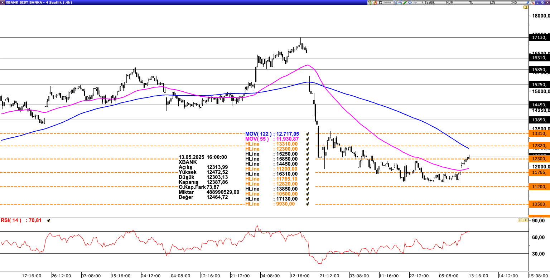Click the waveform line-chart icon

tap(415, 2)
